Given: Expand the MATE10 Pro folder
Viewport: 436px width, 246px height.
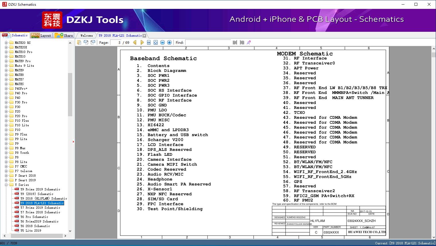Looking at the screenshot, I should coord(6,52).
